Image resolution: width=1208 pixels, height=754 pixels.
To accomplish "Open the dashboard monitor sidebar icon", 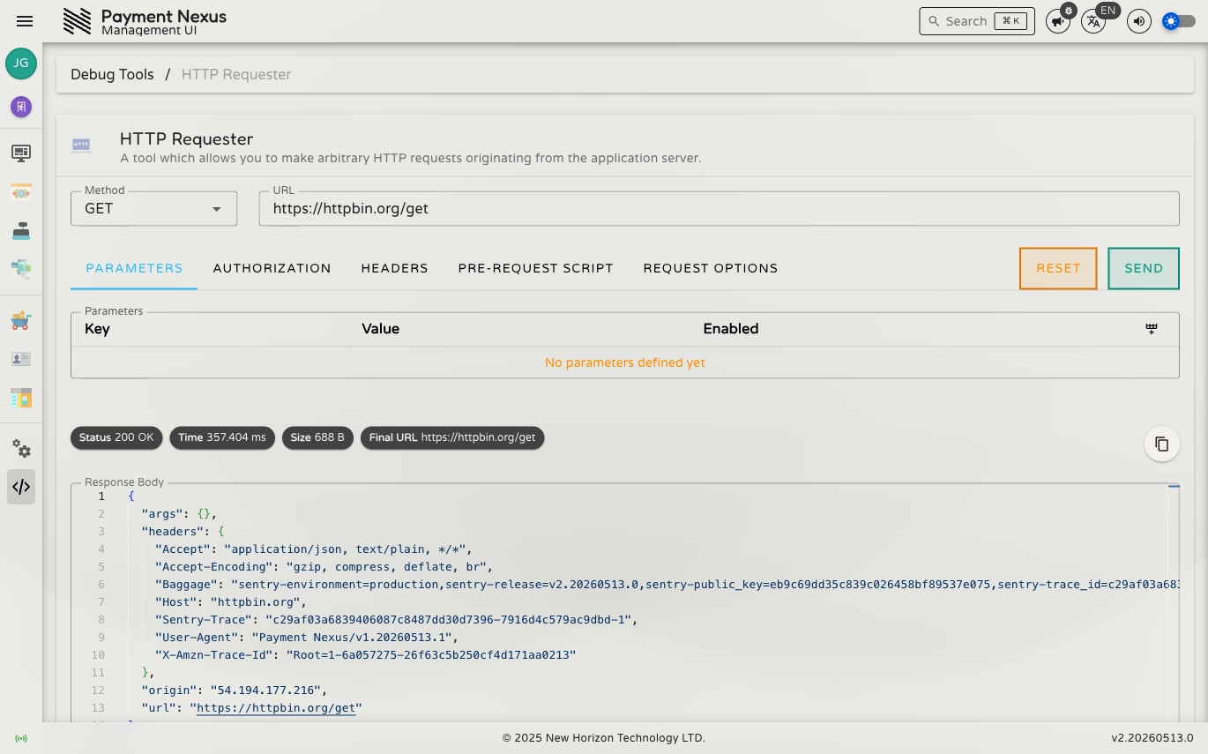I will coord(21,153).
